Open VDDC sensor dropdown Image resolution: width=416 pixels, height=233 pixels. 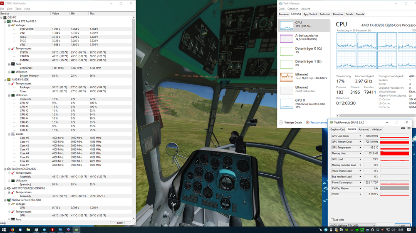pyautogui.click(x=360, y=194)
